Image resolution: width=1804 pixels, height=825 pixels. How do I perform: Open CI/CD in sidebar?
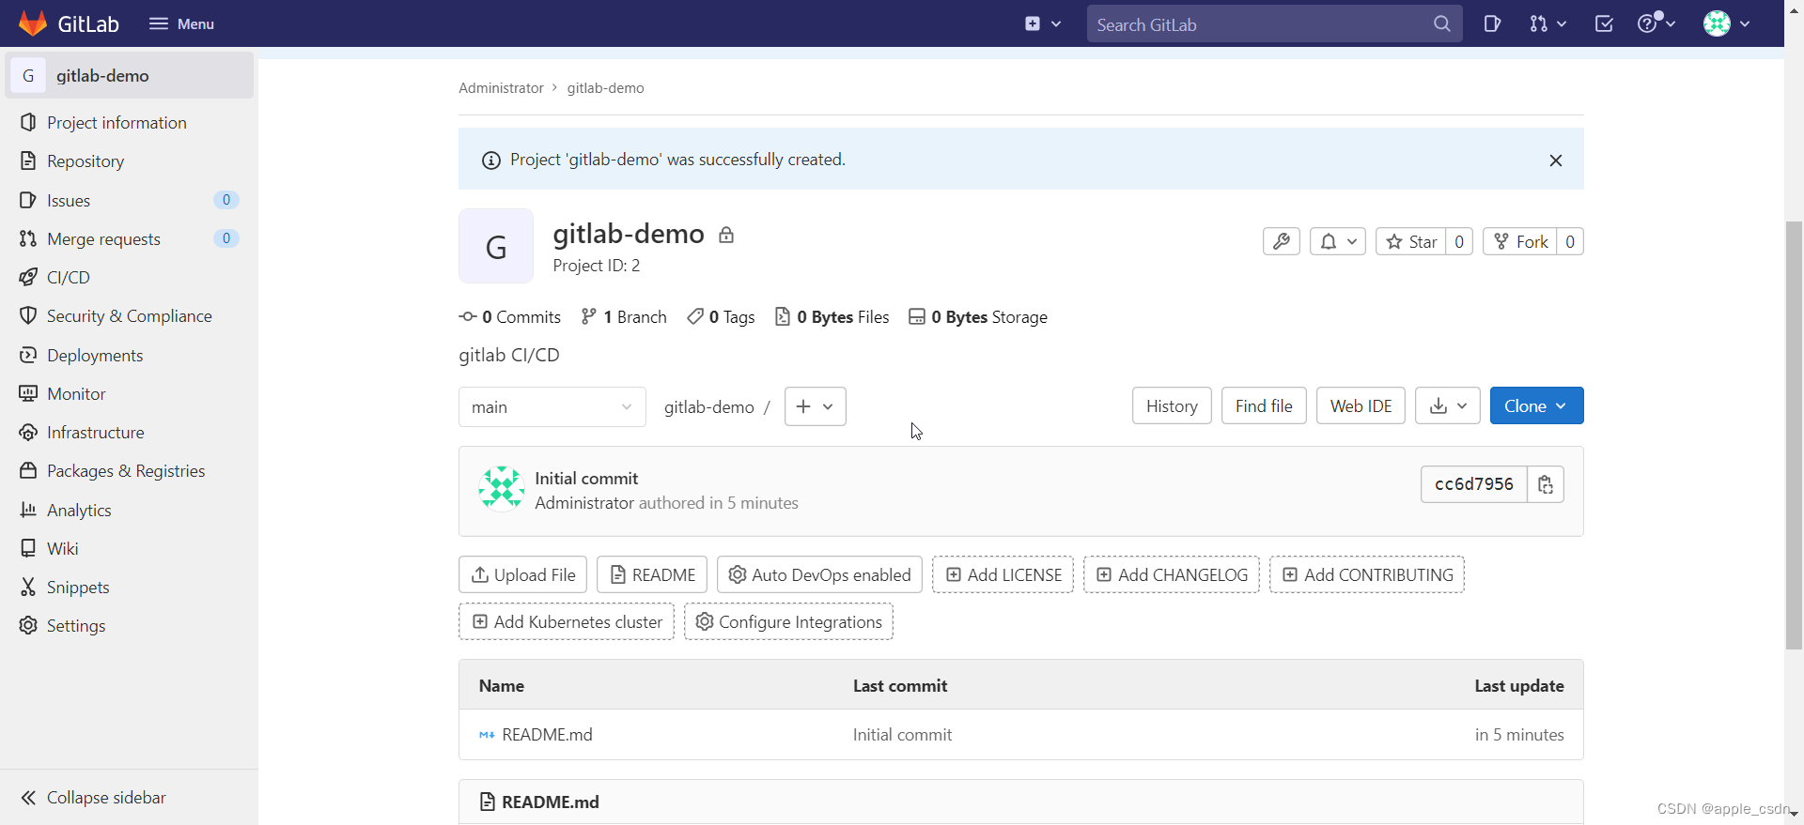(129, 278)
